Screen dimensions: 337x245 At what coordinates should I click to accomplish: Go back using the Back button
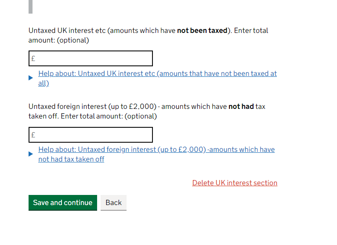(x=113, y=202)
